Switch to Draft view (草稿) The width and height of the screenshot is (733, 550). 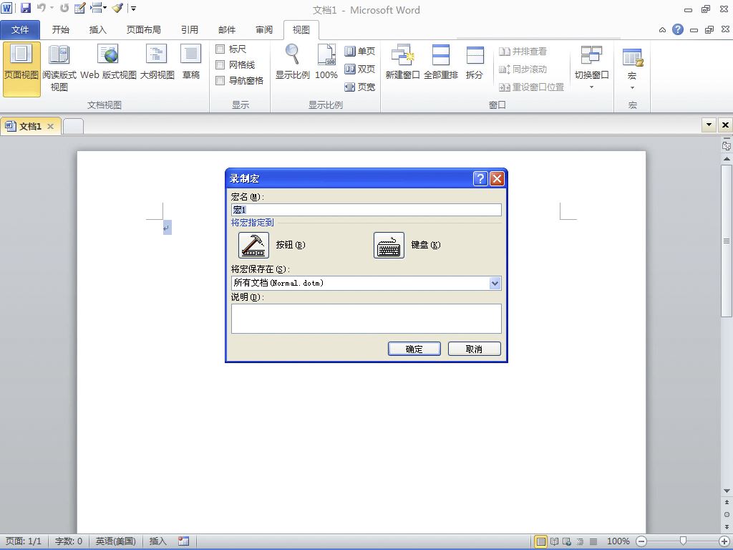click(x=190, y=62)
